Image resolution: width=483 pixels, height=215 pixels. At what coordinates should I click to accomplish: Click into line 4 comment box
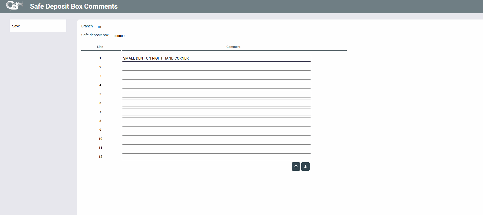tap(216, 85)
